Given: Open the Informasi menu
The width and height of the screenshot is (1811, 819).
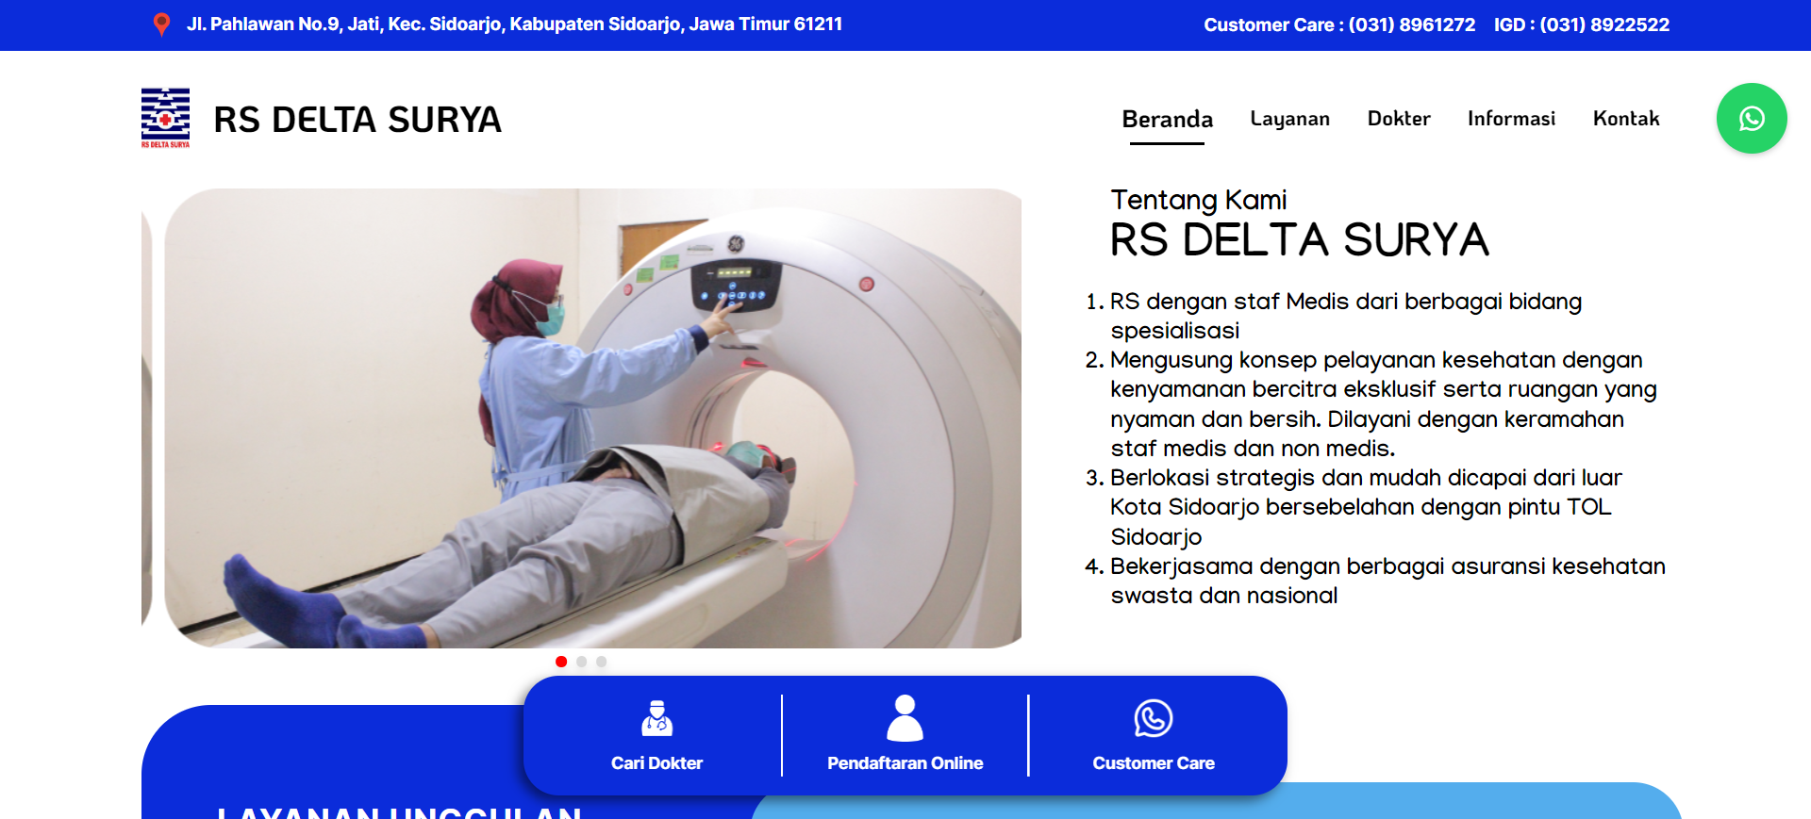Looking at the screenshot, I should click(1511, 119).
